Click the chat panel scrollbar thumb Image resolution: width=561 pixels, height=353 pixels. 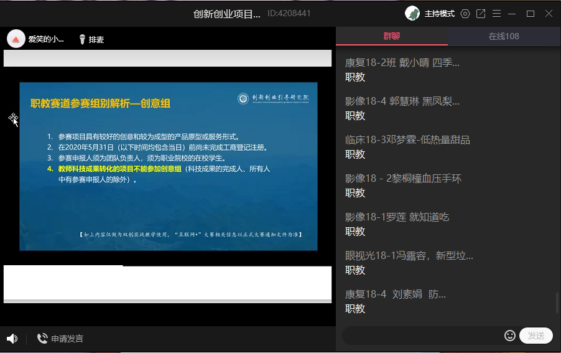point(557,304)
